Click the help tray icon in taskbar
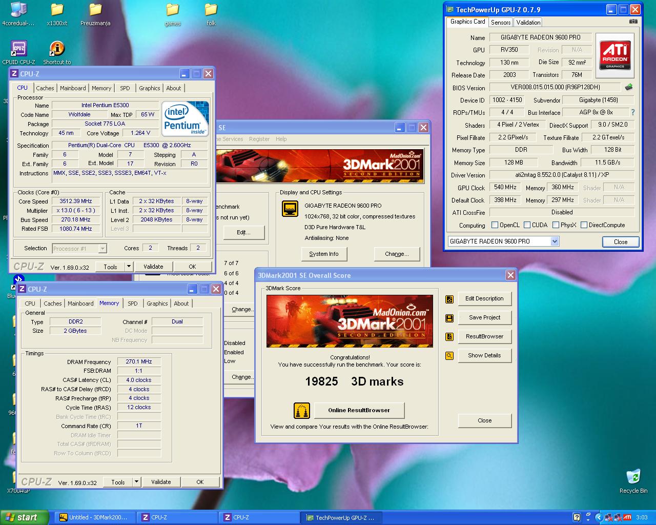The width and height of the screenshot is (656, 525). (x=577, y=517)
